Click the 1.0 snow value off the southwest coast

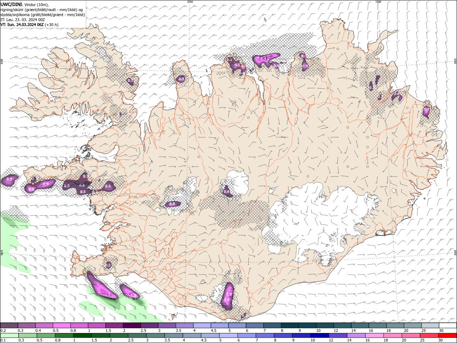(x=133, y=295)
